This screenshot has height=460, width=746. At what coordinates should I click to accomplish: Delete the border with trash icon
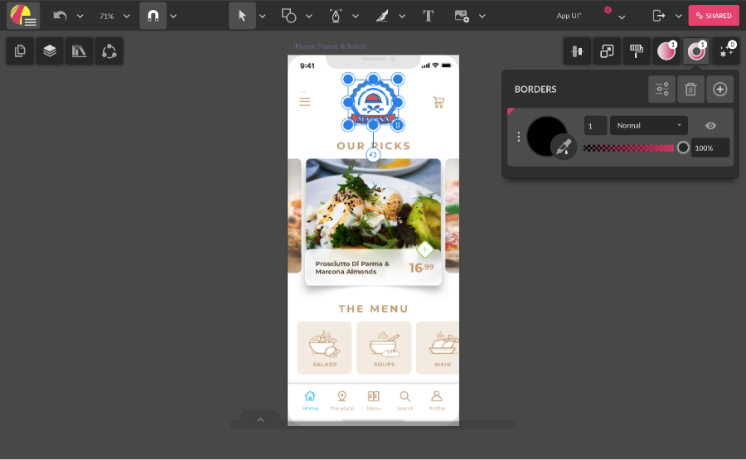(690, 90)
